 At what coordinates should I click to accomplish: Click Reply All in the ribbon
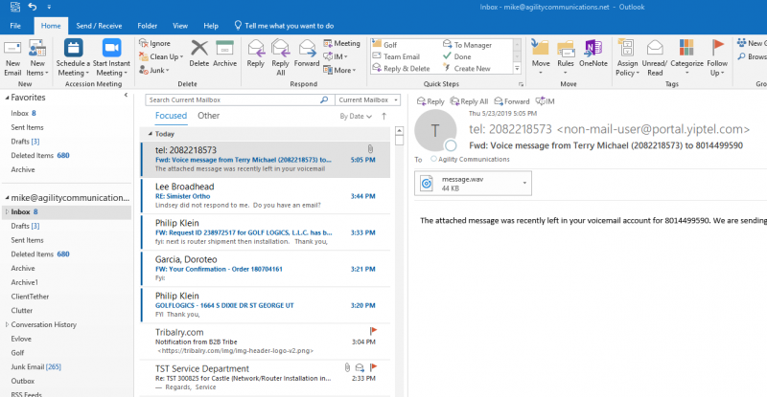point(281,57)
